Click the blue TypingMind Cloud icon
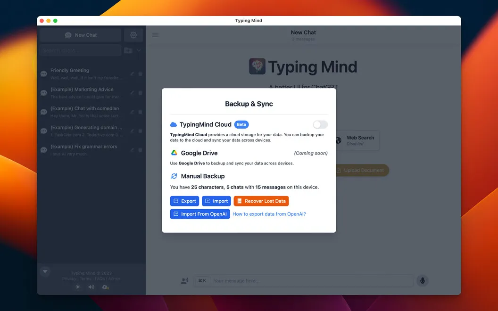The height and width of the screenshot is (311, 498). point(174,124)
